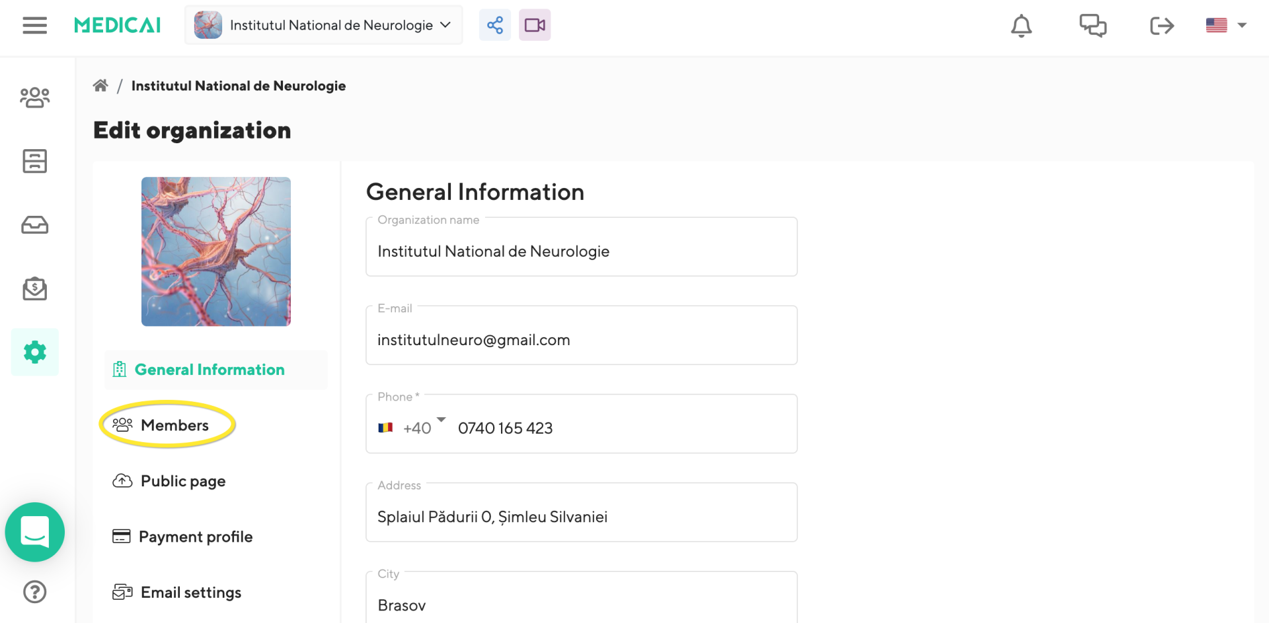Start a video call with camera icon
Image resolution: width=1269 pixels, height=623 pixels.
coord(535,25)
